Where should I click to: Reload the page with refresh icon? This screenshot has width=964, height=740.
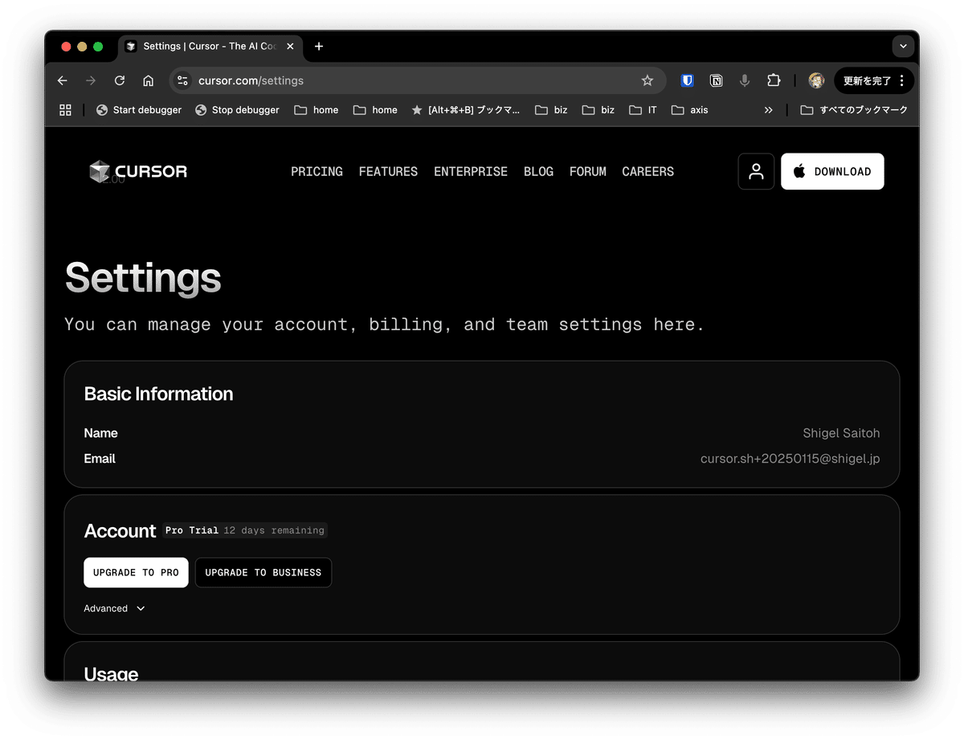120,80
